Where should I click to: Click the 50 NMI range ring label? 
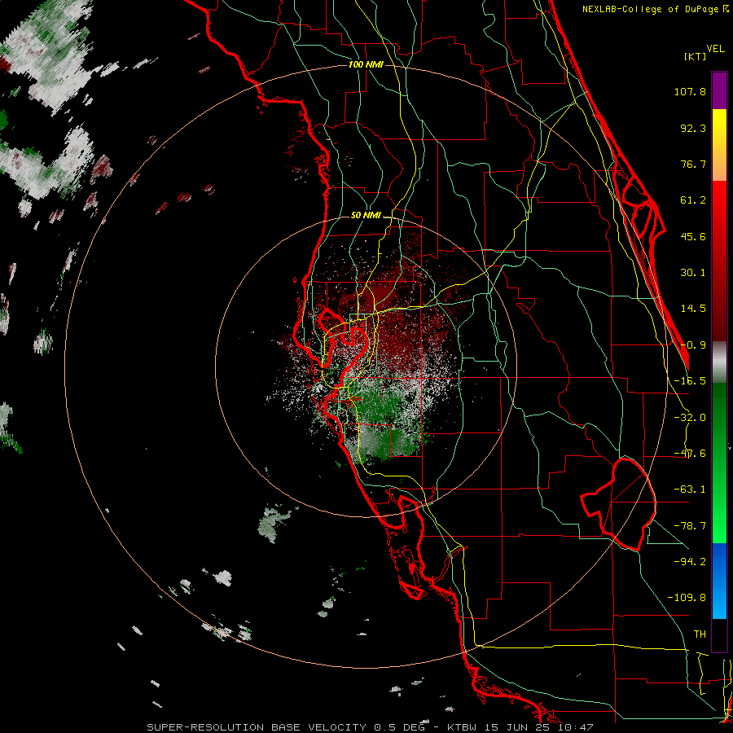366,216
